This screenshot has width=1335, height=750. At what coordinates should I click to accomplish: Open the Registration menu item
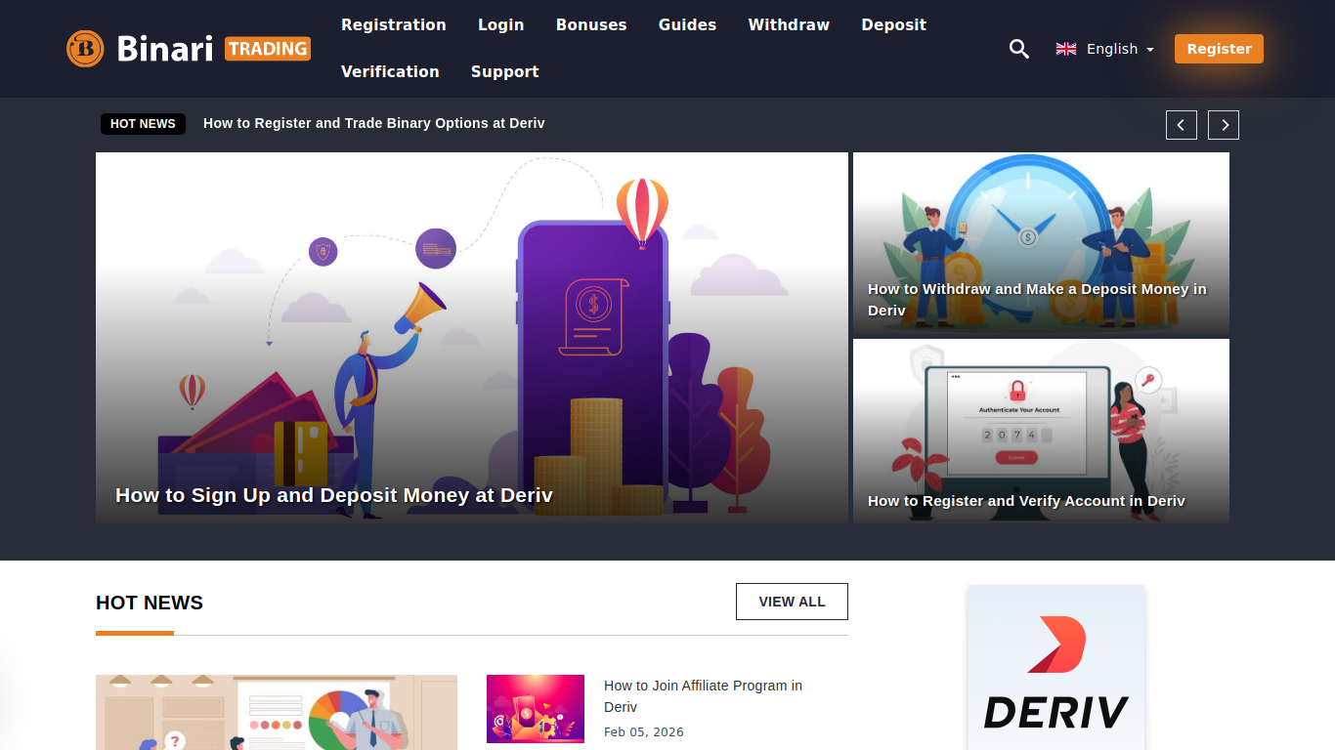tap(394, 25)
